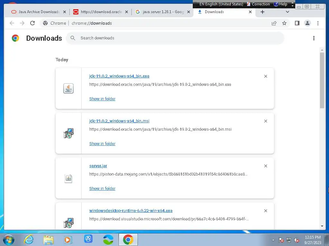329x246 pixels.
Task: Close the download.oracle tab
Action: tap(127, 12)
